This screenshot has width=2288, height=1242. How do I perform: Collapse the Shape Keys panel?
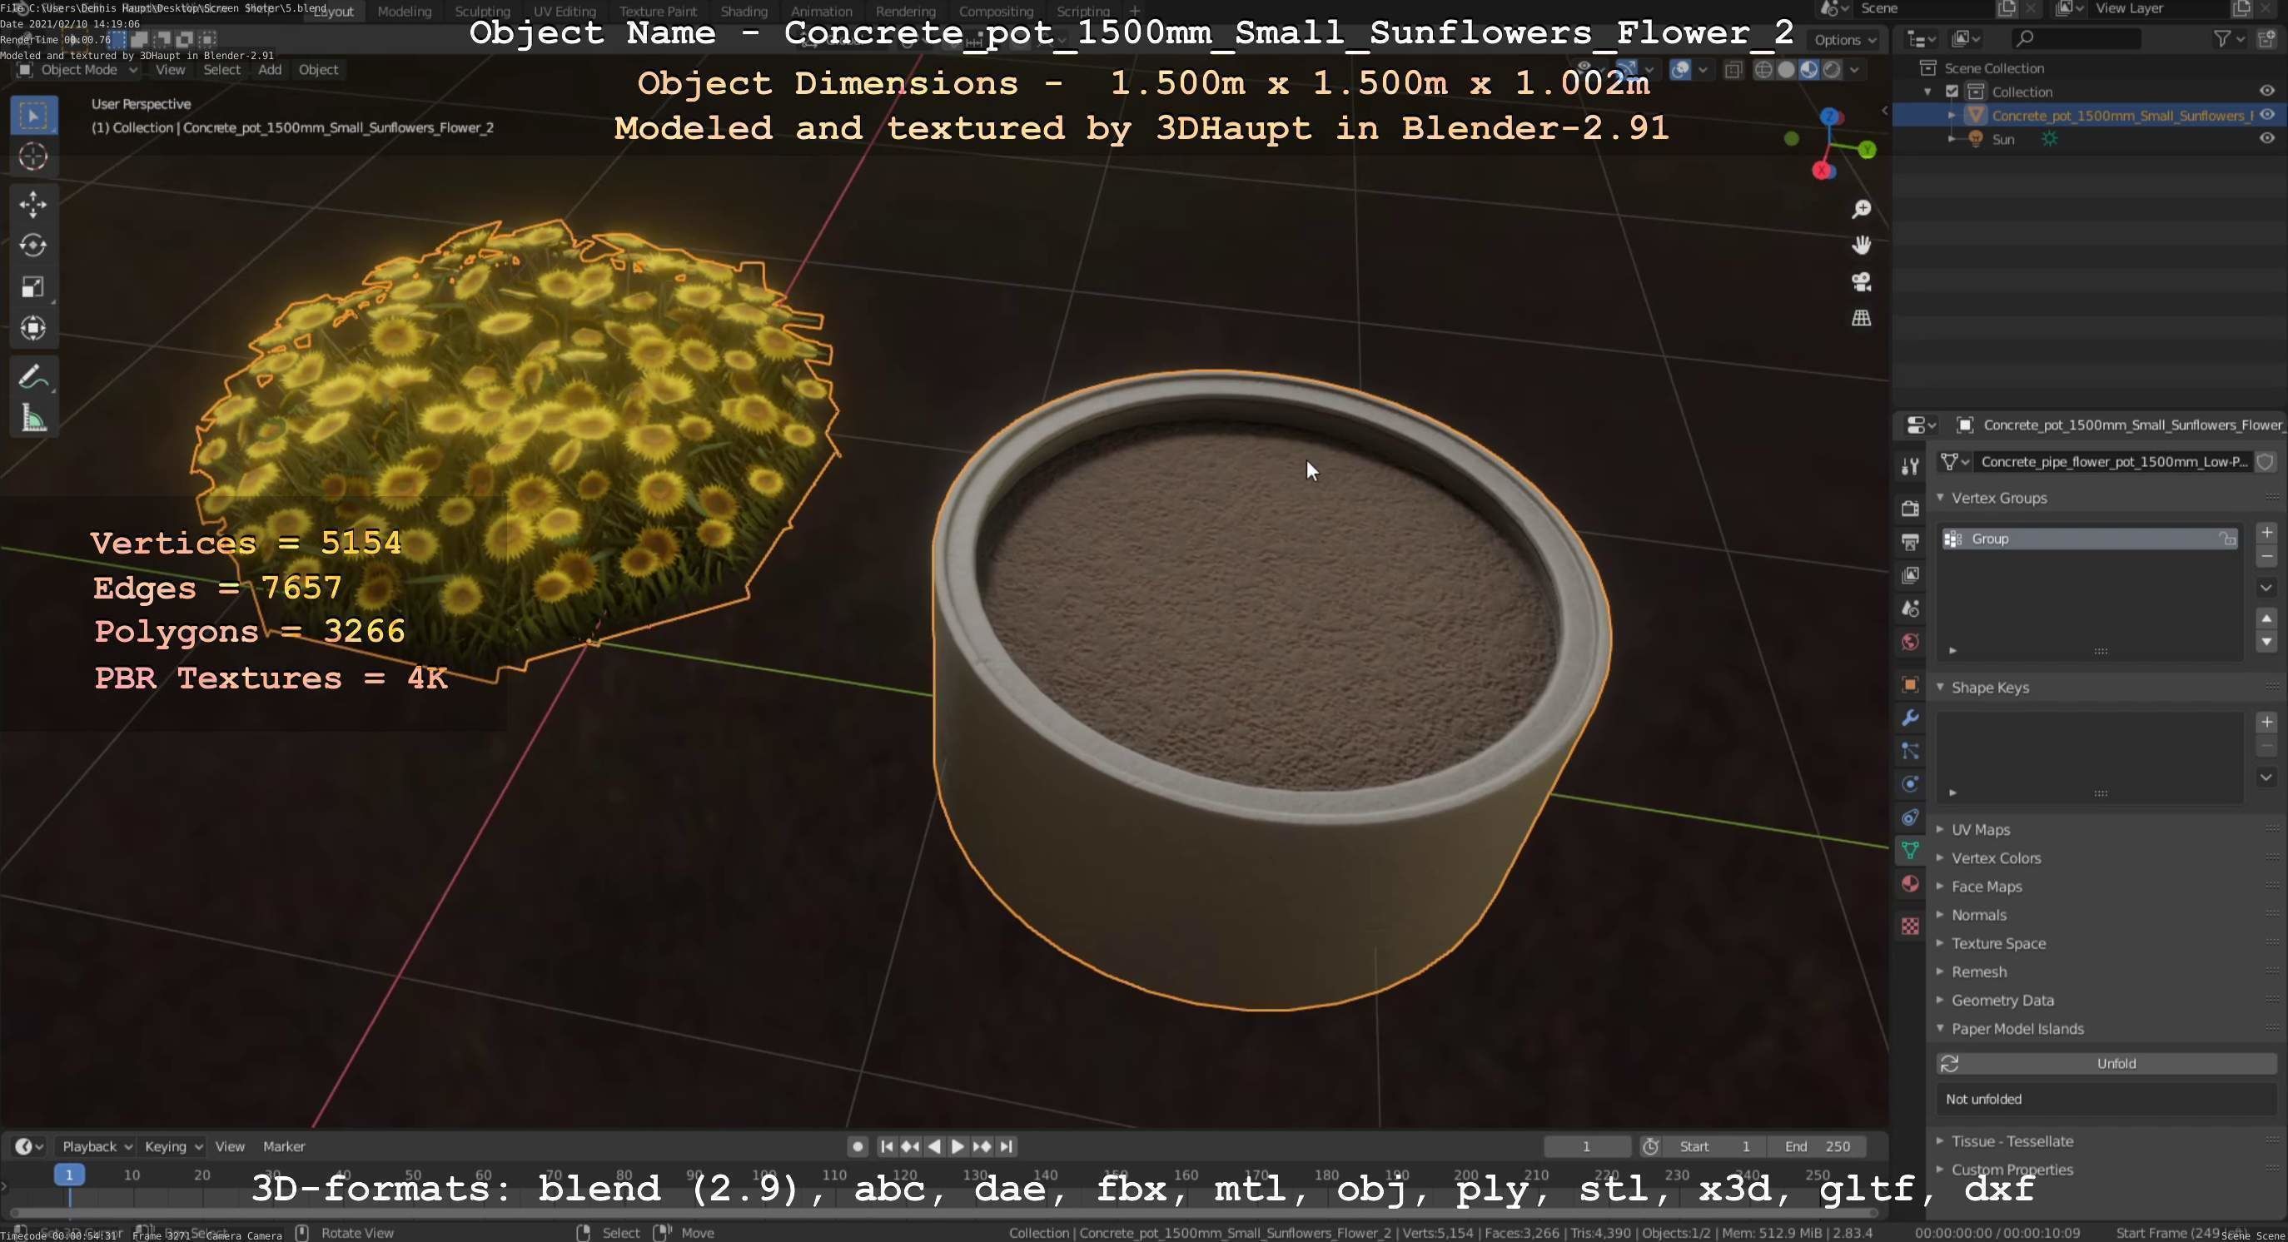(1941, 687)
